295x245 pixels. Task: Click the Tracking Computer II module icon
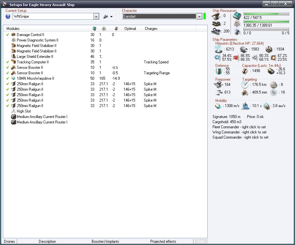(13, 62)
